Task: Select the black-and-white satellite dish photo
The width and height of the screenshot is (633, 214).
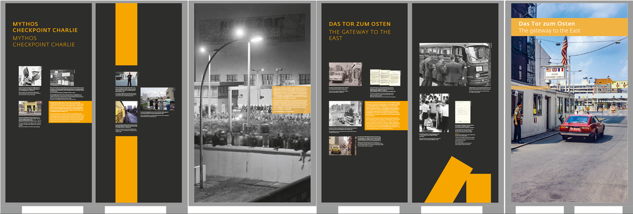Action: click(x=30, y=76)
